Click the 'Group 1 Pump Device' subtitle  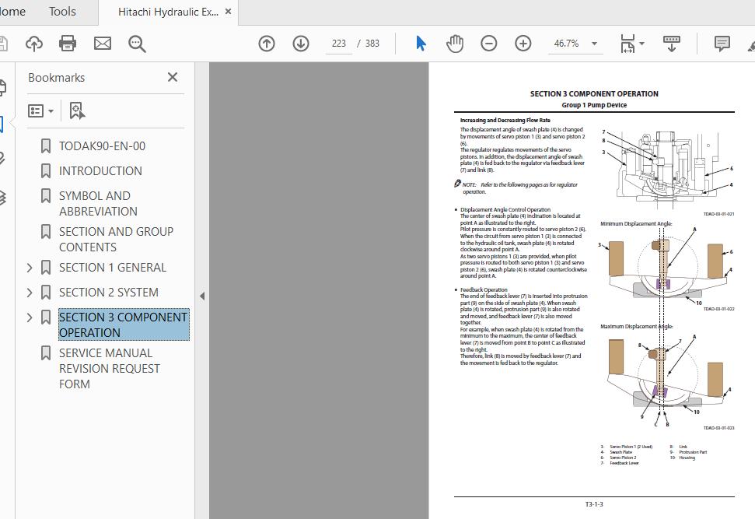coord(594,105)
